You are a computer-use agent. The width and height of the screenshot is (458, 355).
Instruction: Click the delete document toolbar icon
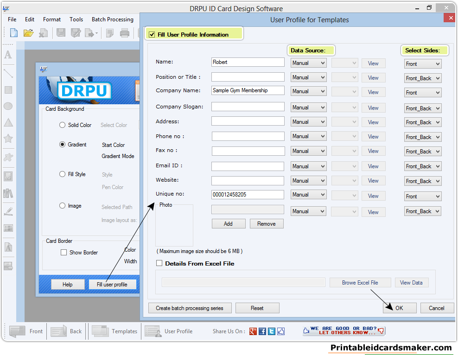click(43, 33)
